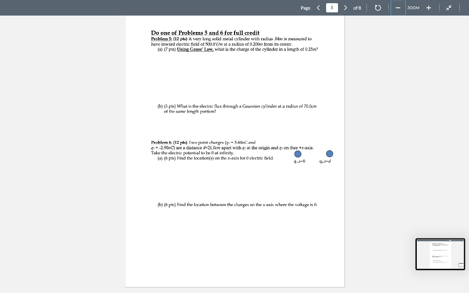Zoom out with the minus button
The image size is (469, 293).
(398, 8)
